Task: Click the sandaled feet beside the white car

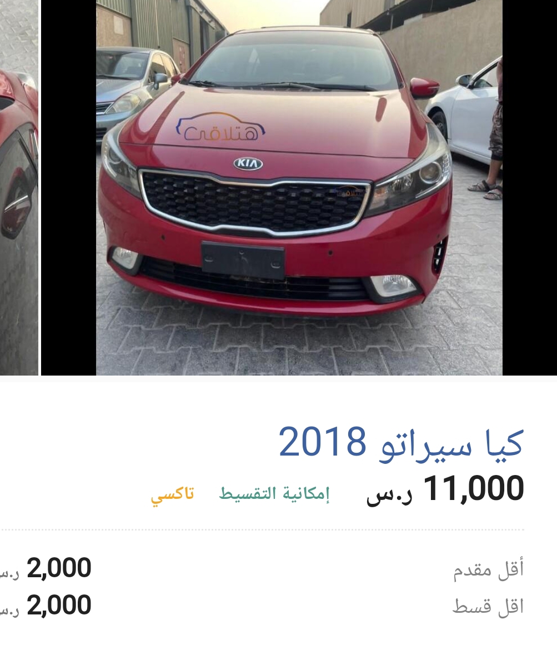Action: (486, 190)
